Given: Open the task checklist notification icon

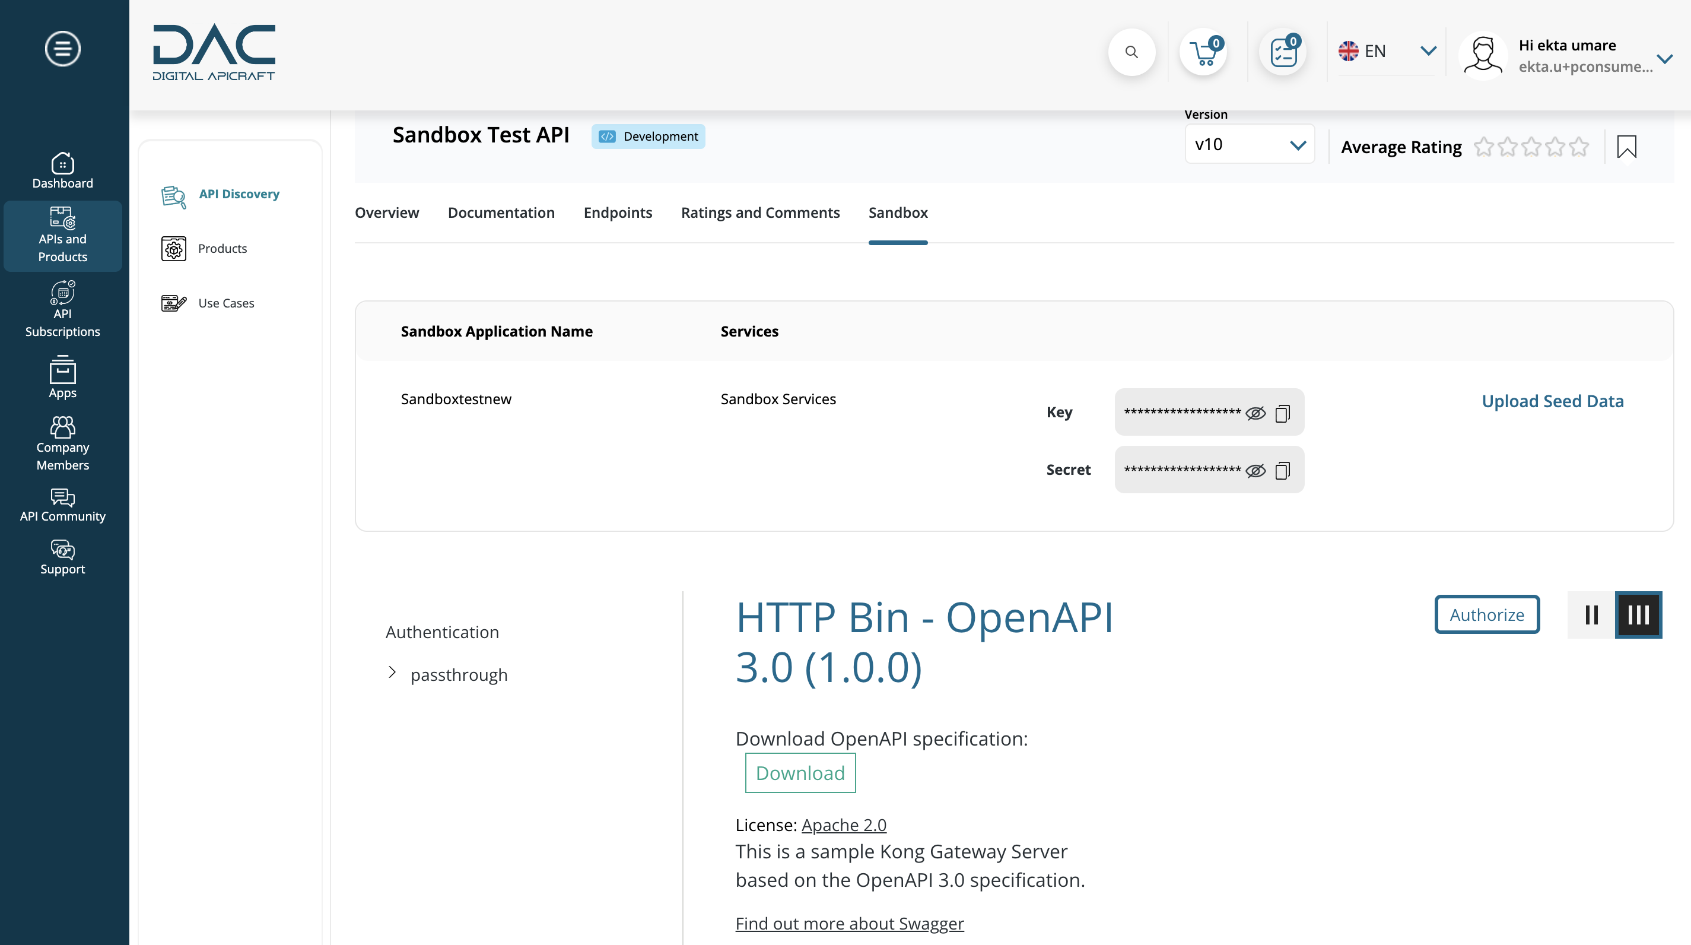Looking at the screenshot, I should point(1283,52).
